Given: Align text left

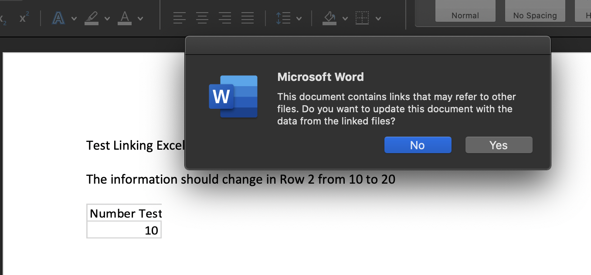Looking at the screenshot, I should 179,18.
